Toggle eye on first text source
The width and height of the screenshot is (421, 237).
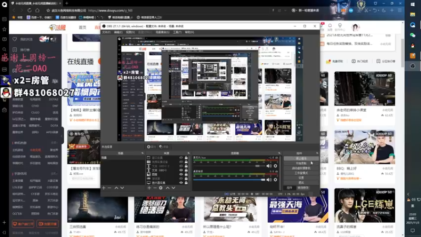click(x=181, y=166)
